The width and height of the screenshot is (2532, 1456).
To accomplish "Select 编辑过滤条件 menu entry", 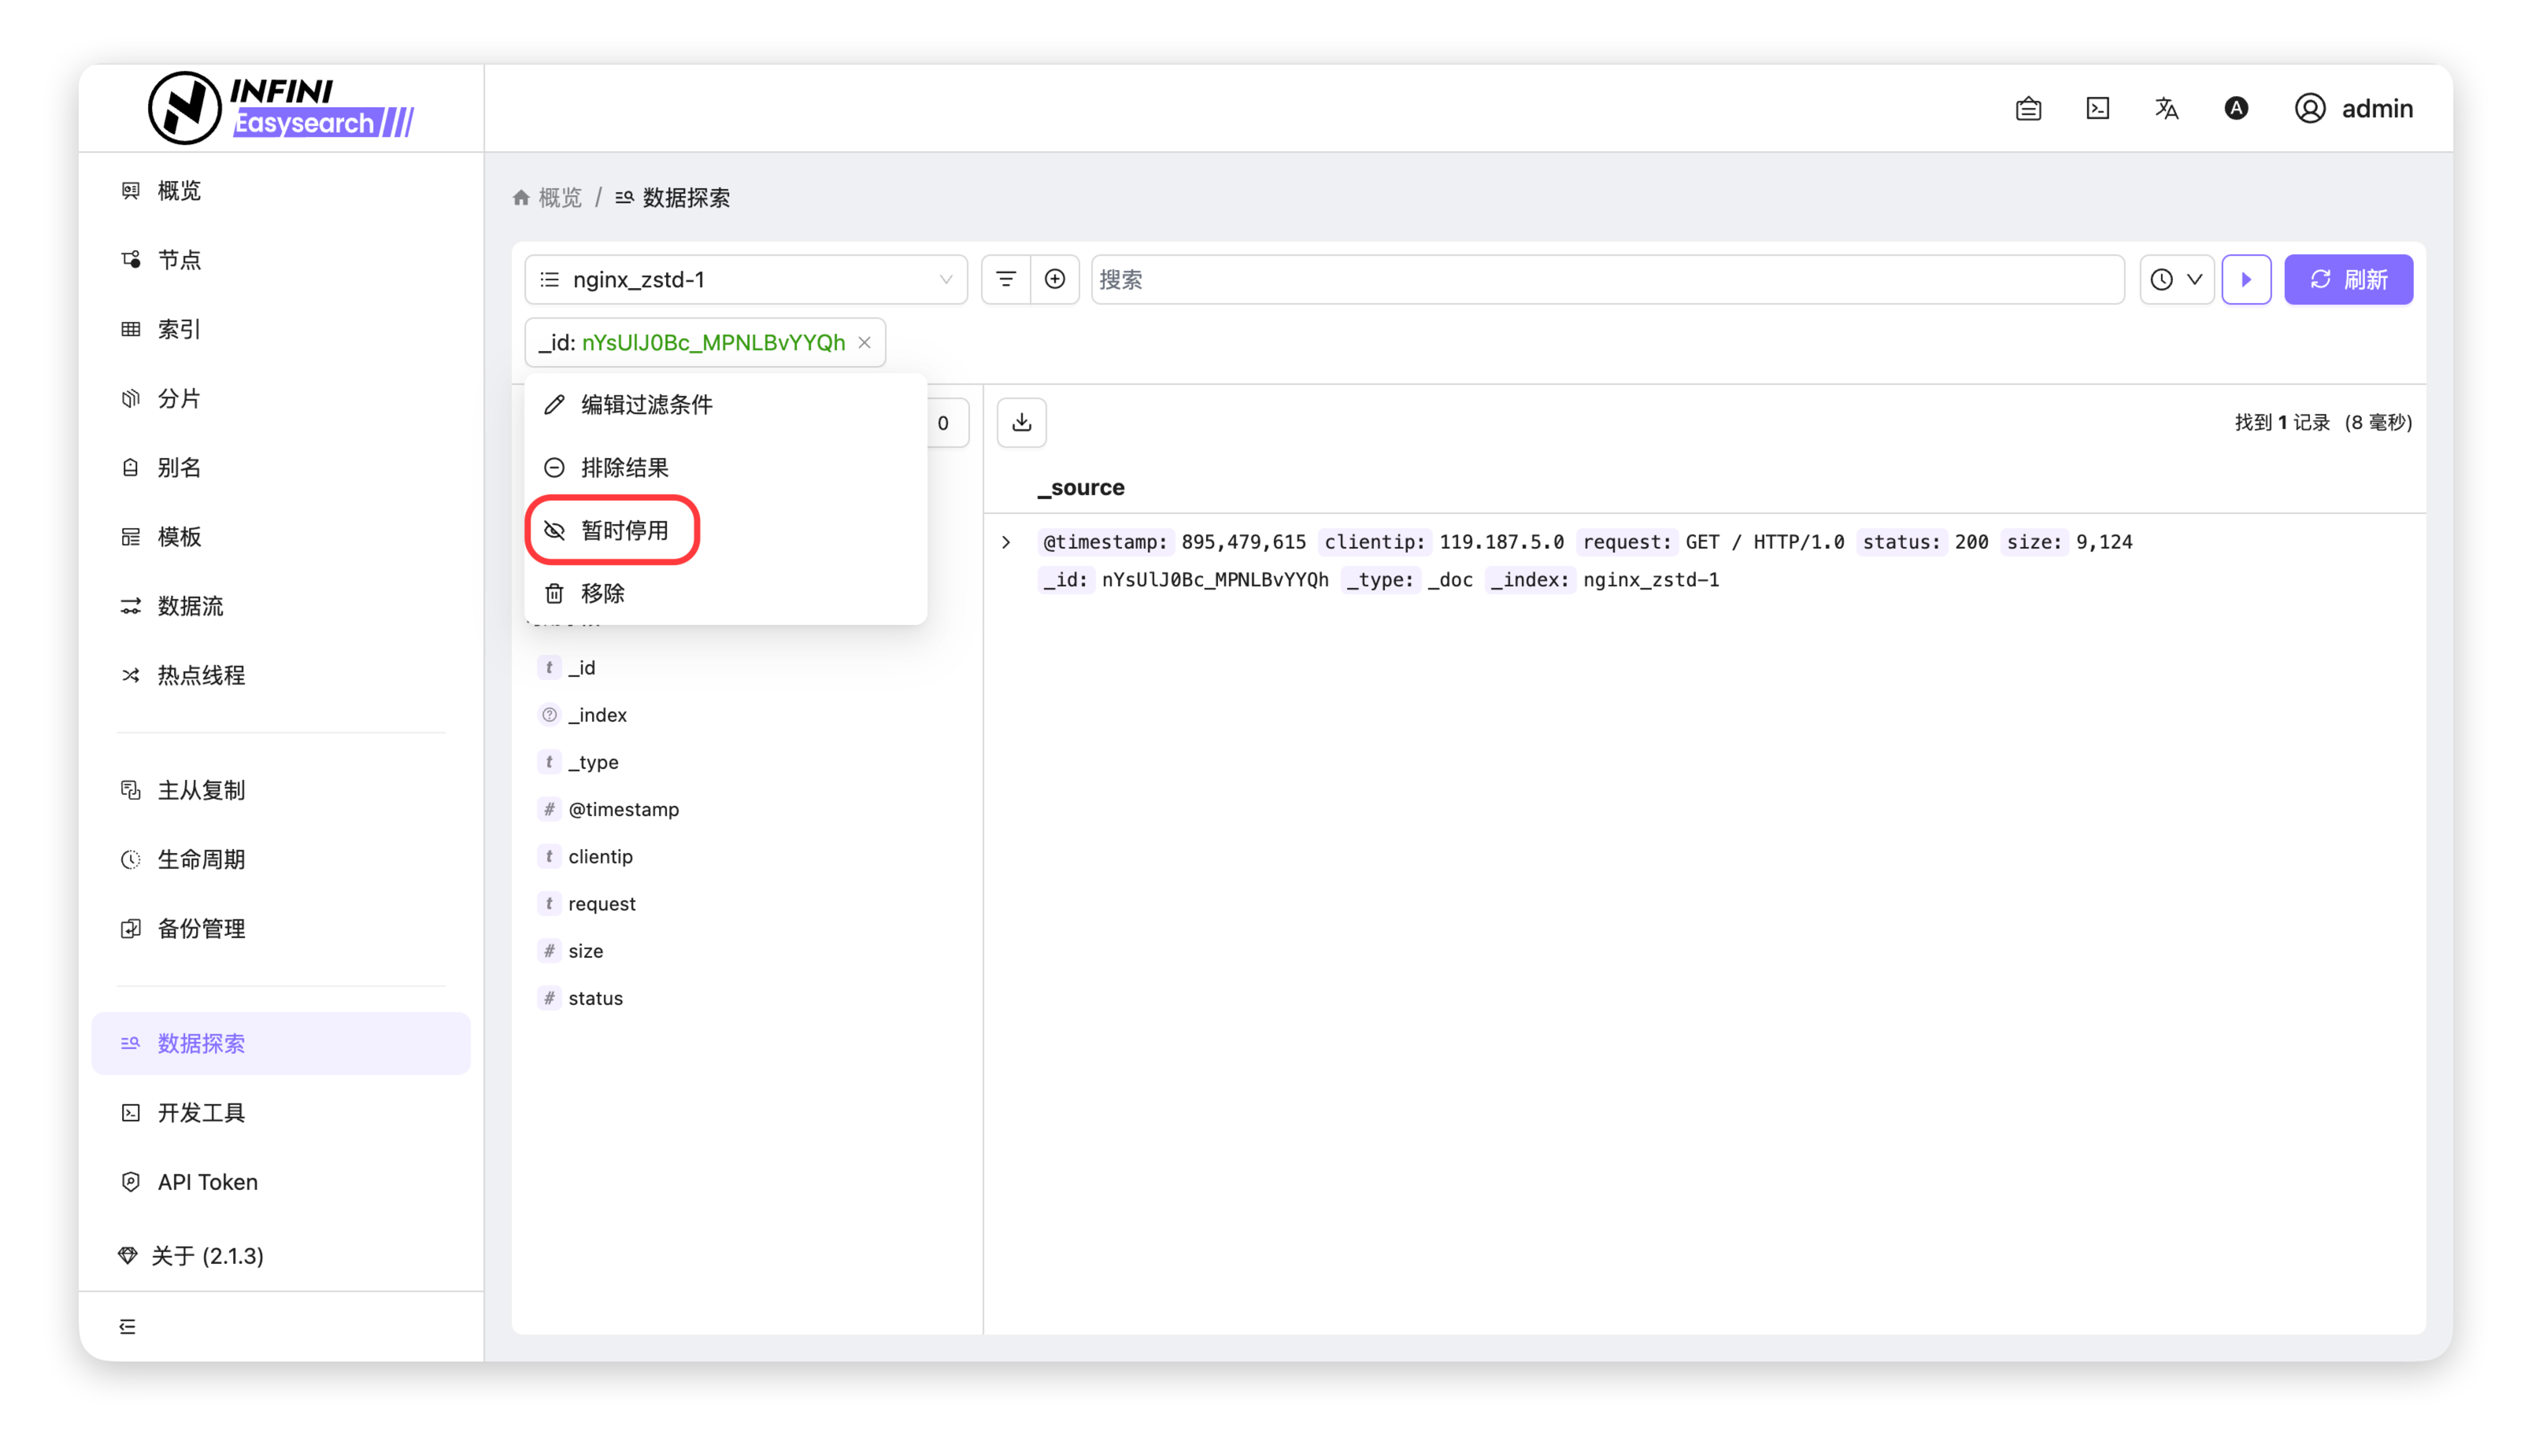I will point(646,404).
